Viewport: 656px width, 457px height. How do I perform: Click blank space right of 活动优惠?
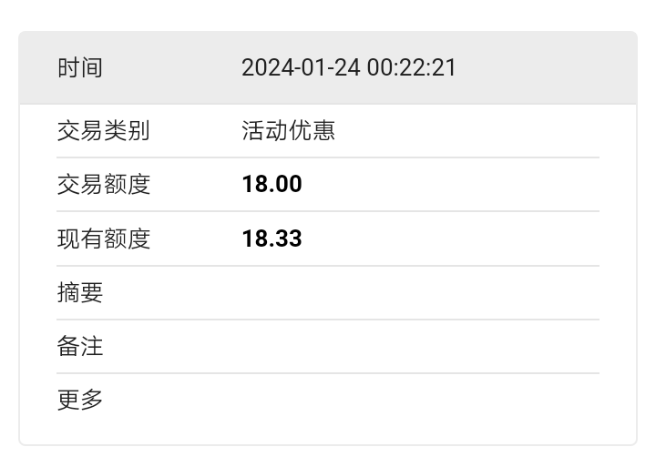(467, 131)
